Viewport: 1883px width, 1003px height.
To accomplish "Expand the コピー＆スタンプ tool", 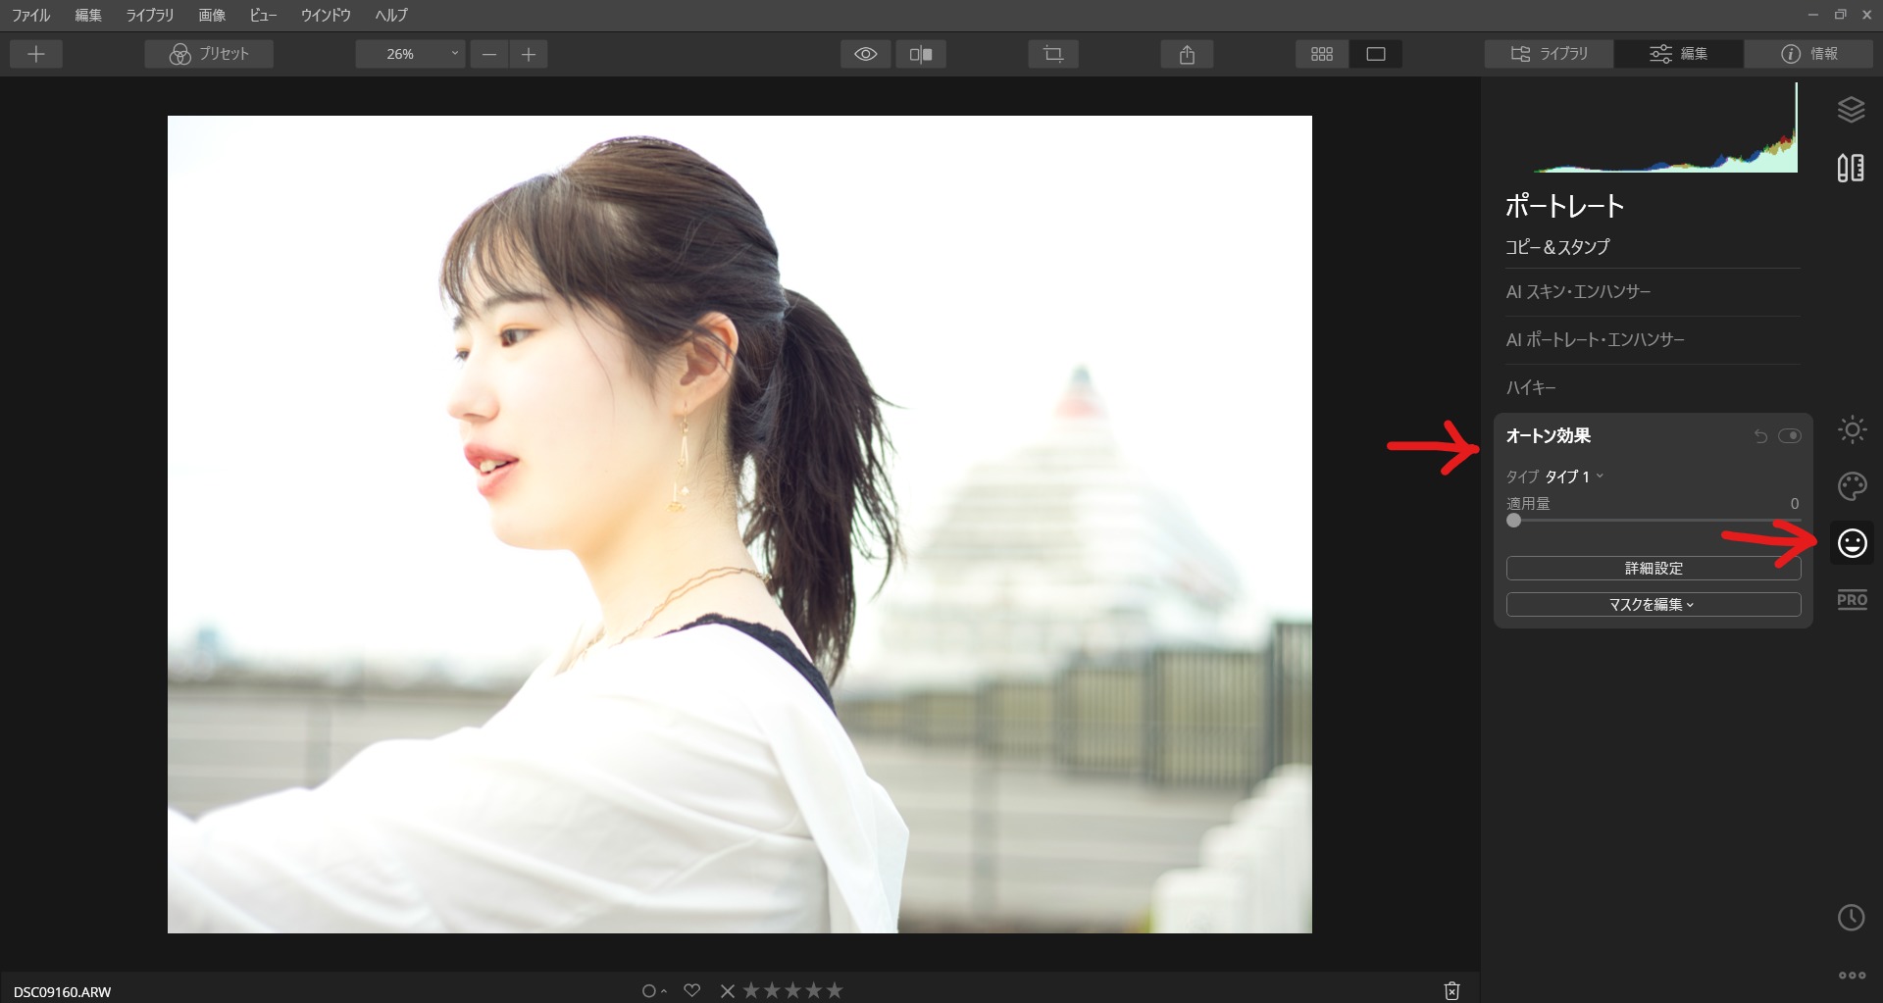I will 1557,247.
